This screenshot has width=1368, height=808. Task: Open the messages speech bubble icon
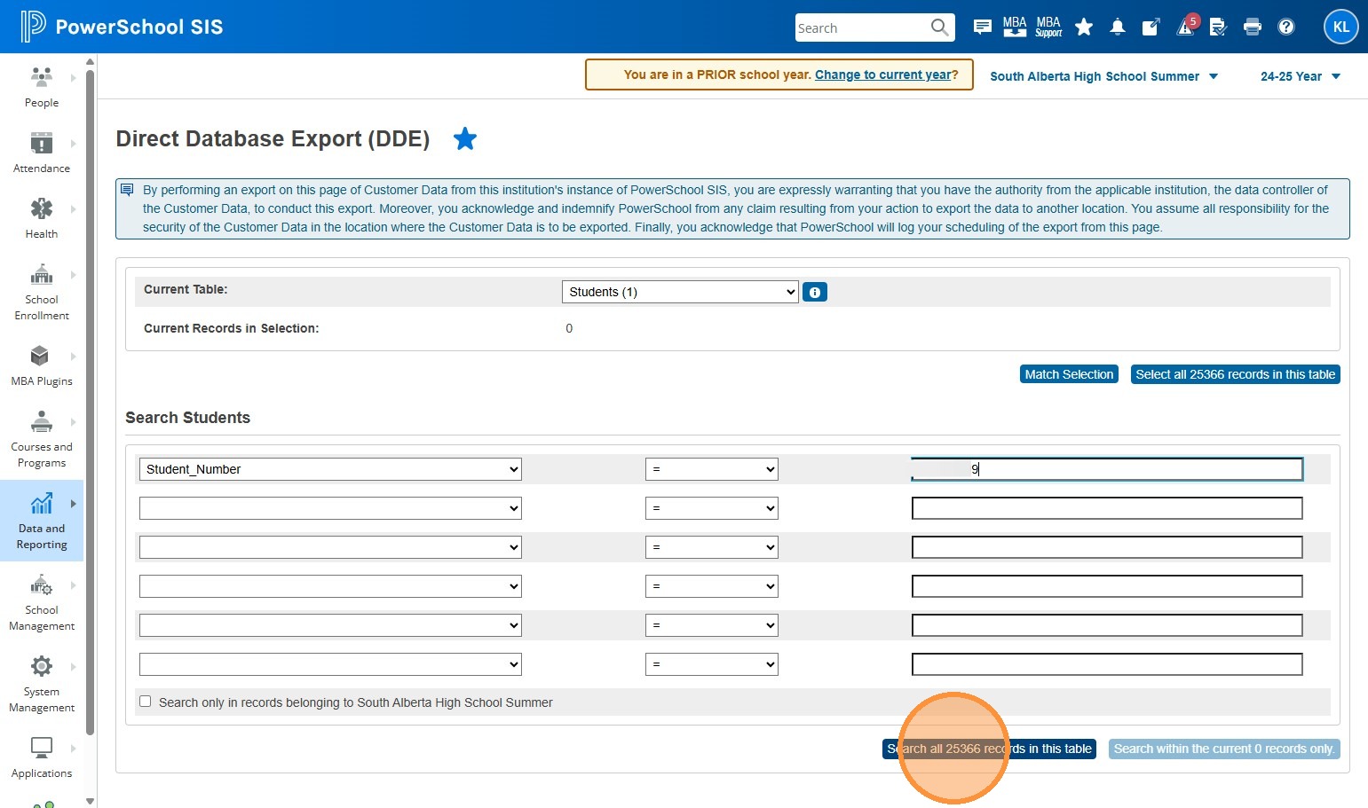point(982,27)
